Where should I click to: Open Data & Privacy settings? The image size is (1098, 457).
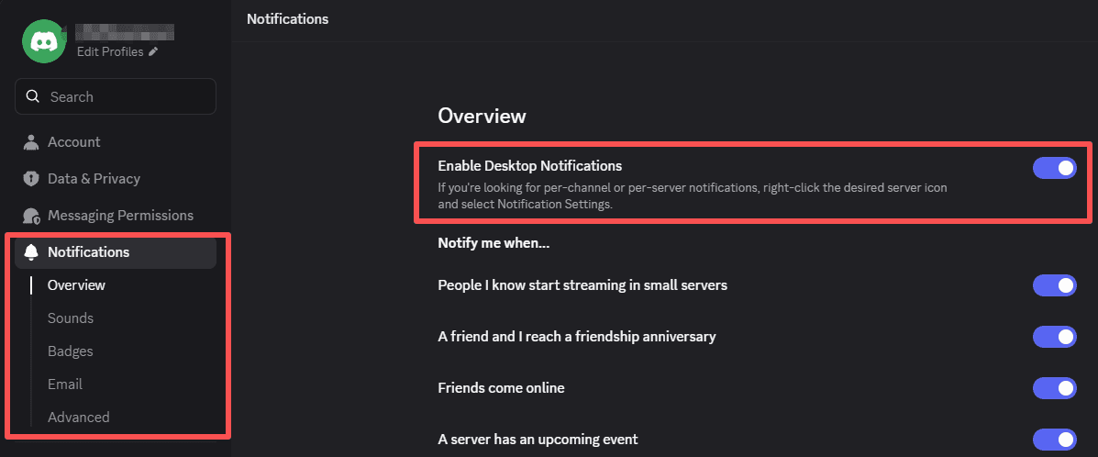click(116, 179)
